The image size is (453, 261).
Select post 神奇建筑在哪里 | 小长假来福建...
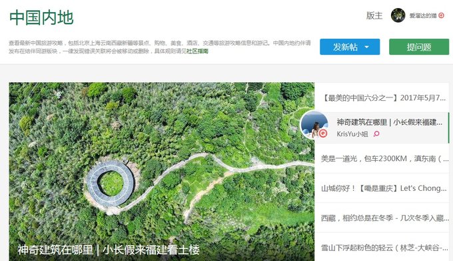pyautogui.click(x=390, y=122)
